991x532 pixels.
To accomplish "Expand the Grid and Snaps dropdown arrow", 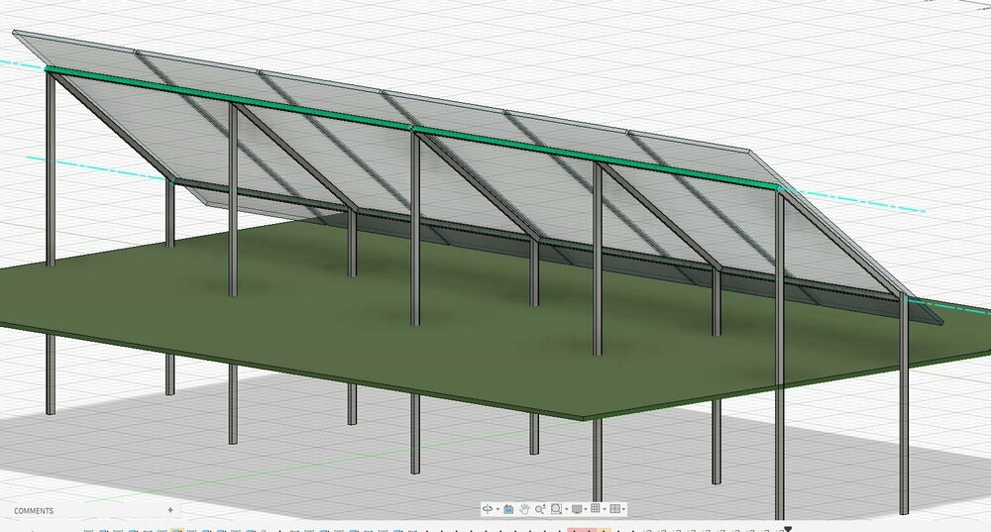I will coord(605,509).
